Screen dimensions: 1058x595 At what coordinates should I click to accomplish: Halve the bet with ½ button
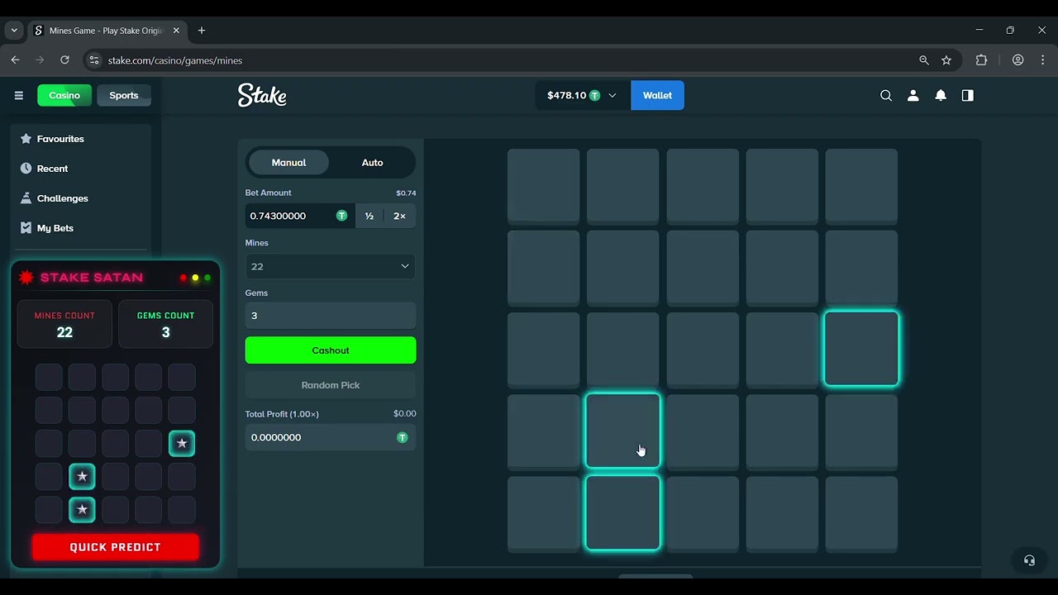coord(369,216)
